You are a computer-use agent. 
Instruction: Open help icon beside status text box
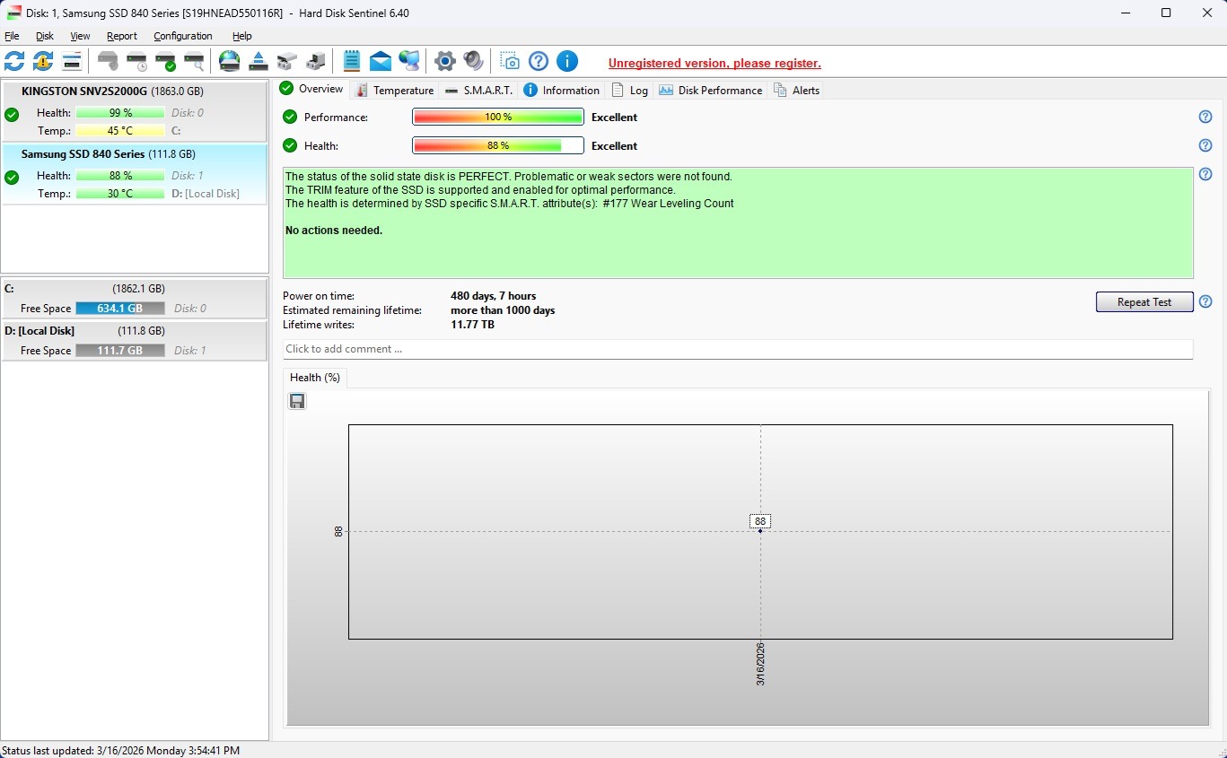pyautogui.click(x=1205, y=174)
